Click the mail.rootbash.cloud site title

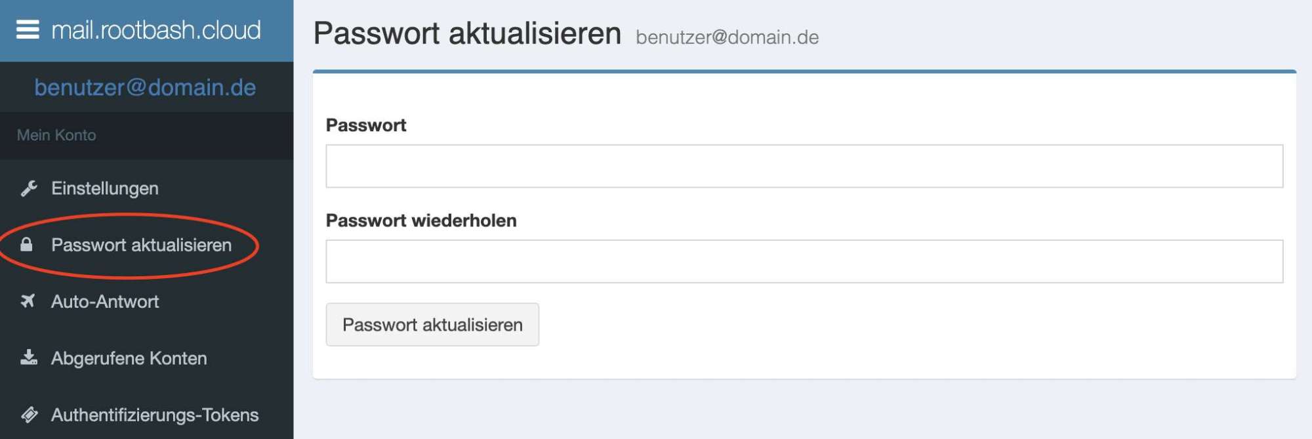coord(156,30)
